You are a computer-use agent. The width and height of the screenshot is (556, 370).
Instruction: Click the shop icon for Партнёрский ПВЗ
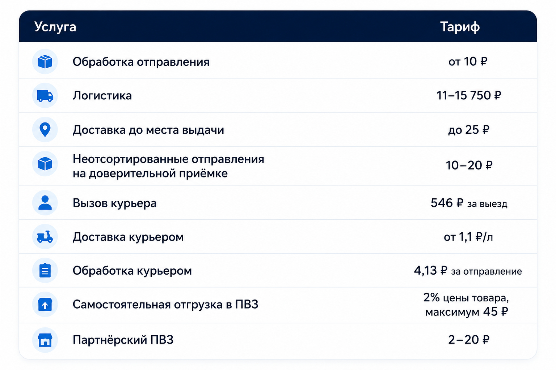tap(45, 340)
